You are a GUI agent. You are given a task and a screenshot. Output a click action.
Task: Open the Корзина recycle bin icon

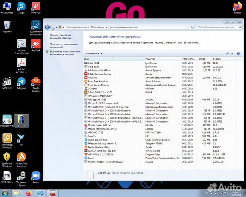(7, 27)
